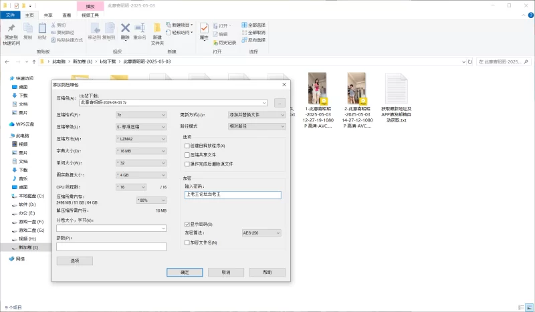This screenshot has height=312, width=535.
Task: Open 加密算法 dropdown showing AES-256
Action: [x=261, y=233]
